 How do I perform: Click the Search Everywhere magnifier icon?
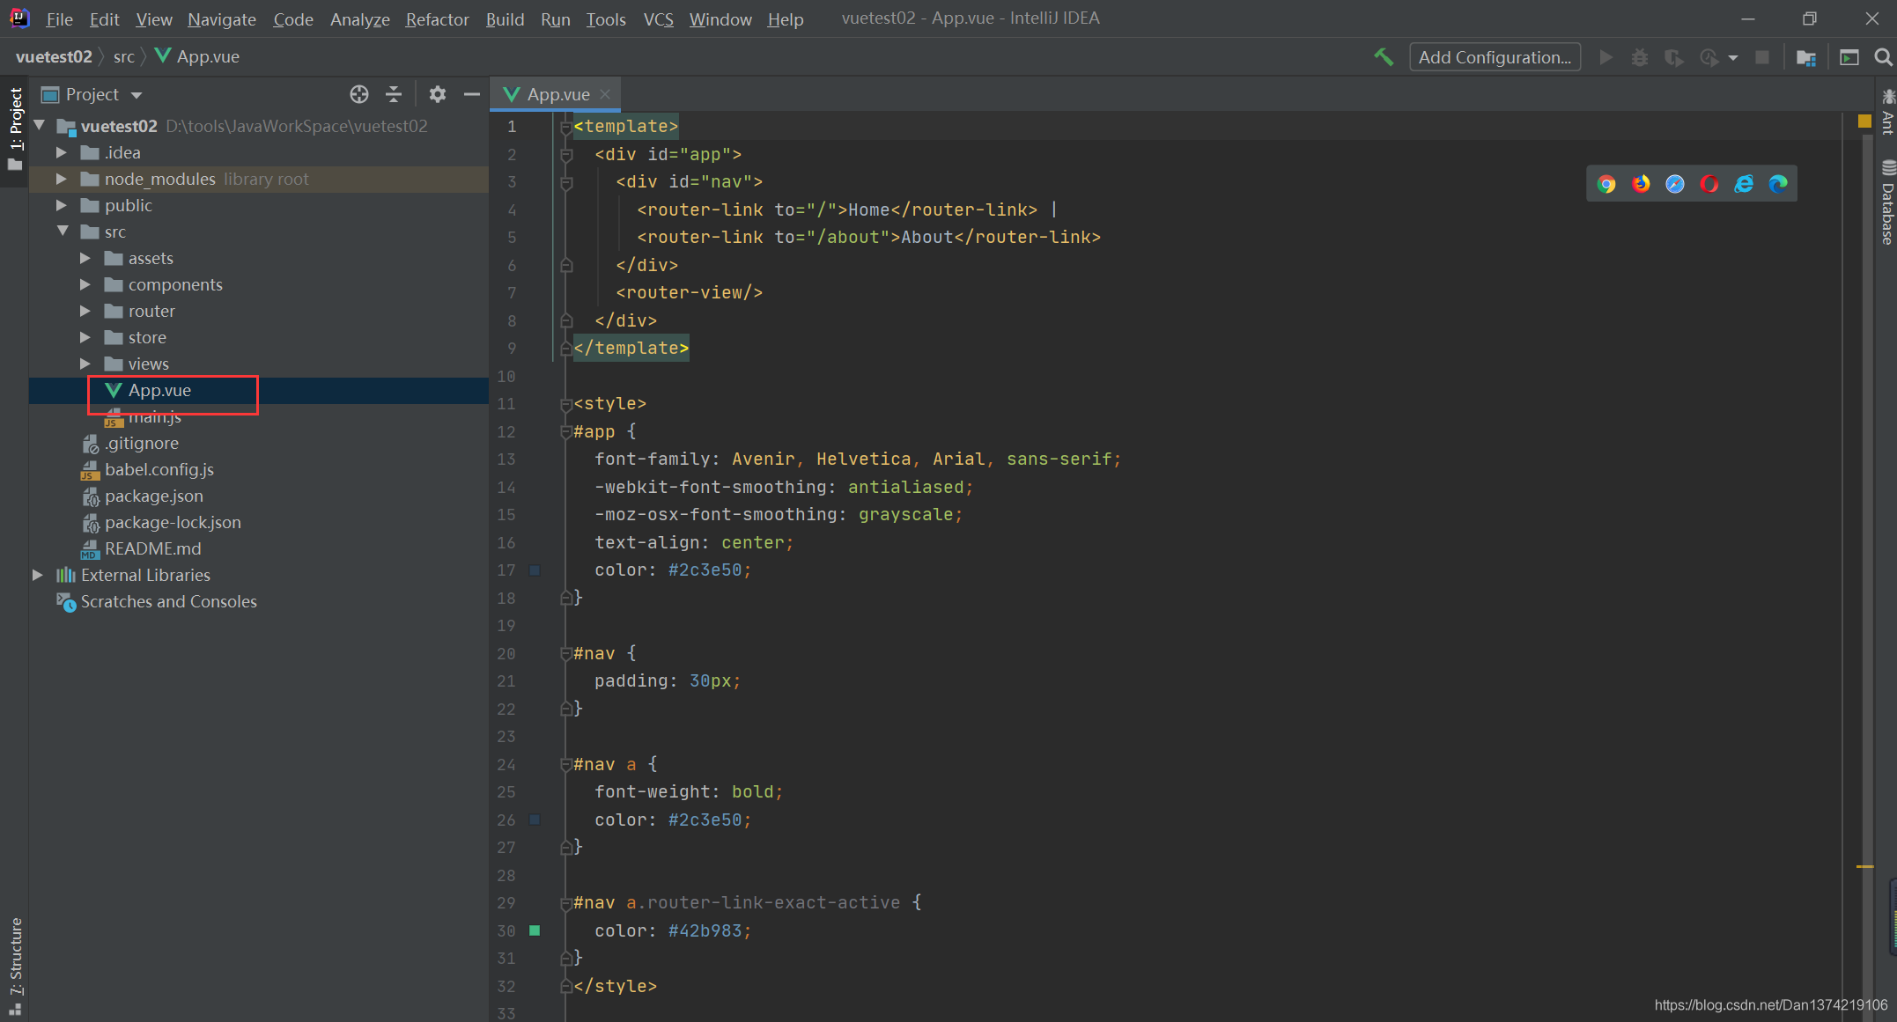pos(1883,57)
